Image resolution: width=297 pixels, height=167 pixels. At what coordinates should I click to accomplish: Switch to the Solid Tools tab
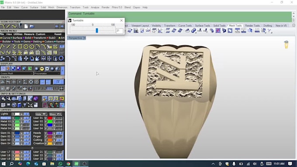point(219,26)
